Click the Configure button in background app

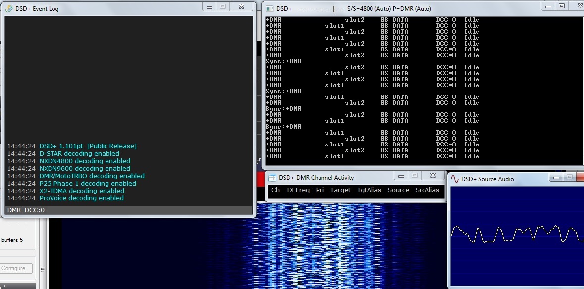[16, 268]
